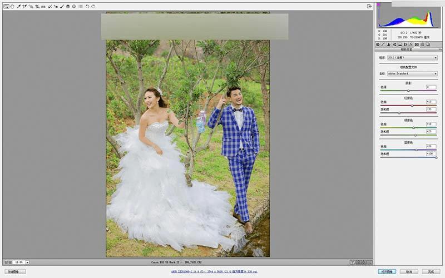This screenshot has width=445, height=278.
Task: Open the panel flyout menu icon
Action: click(x=440, y=49)
